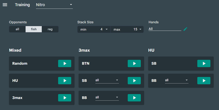This screenshot has width=219, height=110.
Task: Open the HU BB position dropdown
Action: pos(176,80)
